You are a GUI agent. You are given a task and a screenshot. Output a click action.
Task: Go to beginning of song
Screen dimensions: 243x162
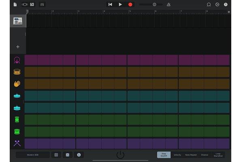click(x=110, y=4)
